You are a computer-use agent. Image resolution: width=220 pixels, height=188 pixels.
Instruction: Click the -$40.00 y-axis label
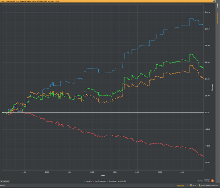click(x=207, y=146)
